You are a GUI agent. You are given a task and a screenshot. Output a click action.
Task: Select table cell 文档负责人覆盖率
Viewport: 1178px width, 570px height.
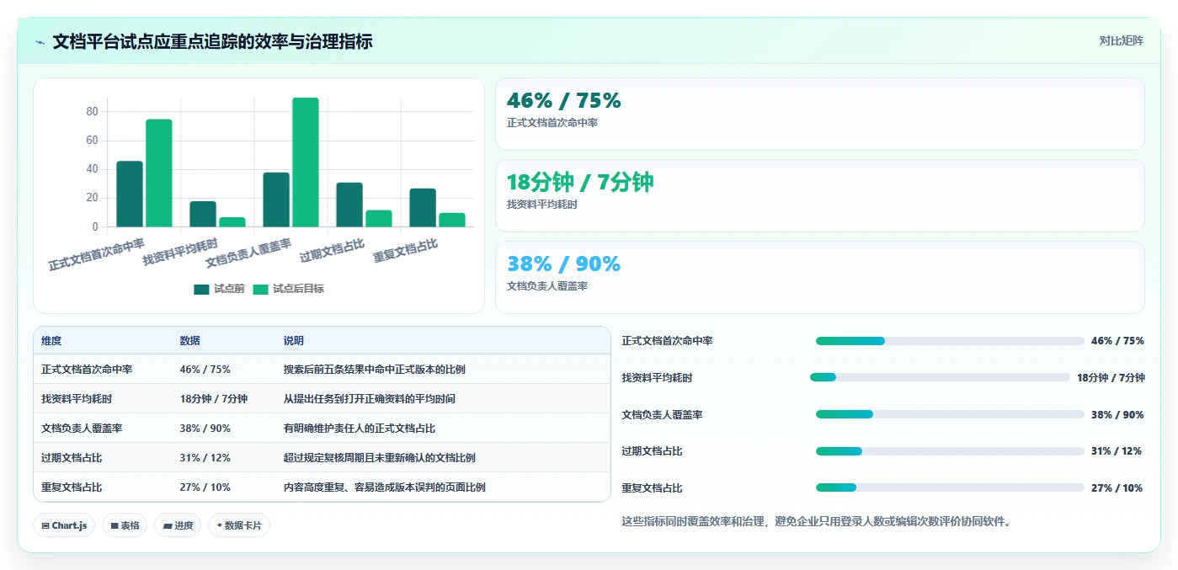pyautogui.click(x=82, y=429)
